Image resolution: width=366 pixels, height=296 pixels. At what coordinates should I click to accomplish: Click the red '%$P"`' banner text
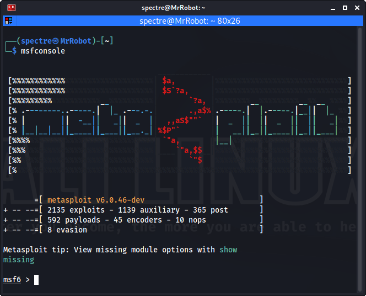[169, 130]
